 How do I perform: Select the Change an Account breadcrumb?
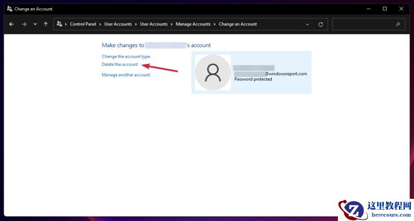[238, 24]
